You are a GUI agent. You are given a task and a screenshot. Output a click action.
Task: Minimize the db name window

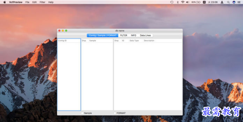[63, 31]
